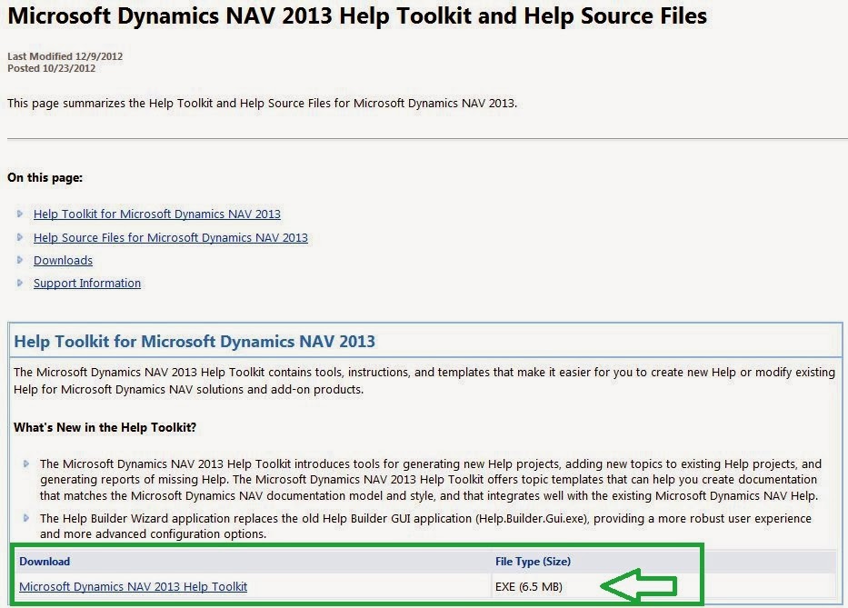Screen dimensions: 848x608
Task: Click bullet before 'Help Builder Wizard application' paragraph
Action: pyautogui.click(x=26, y=518)
